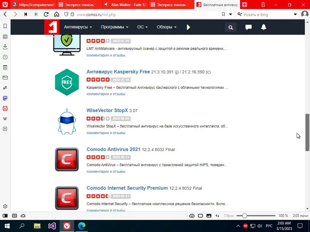
Task: Expand the Программы dropdown menu
Action: tap(115, 27)
